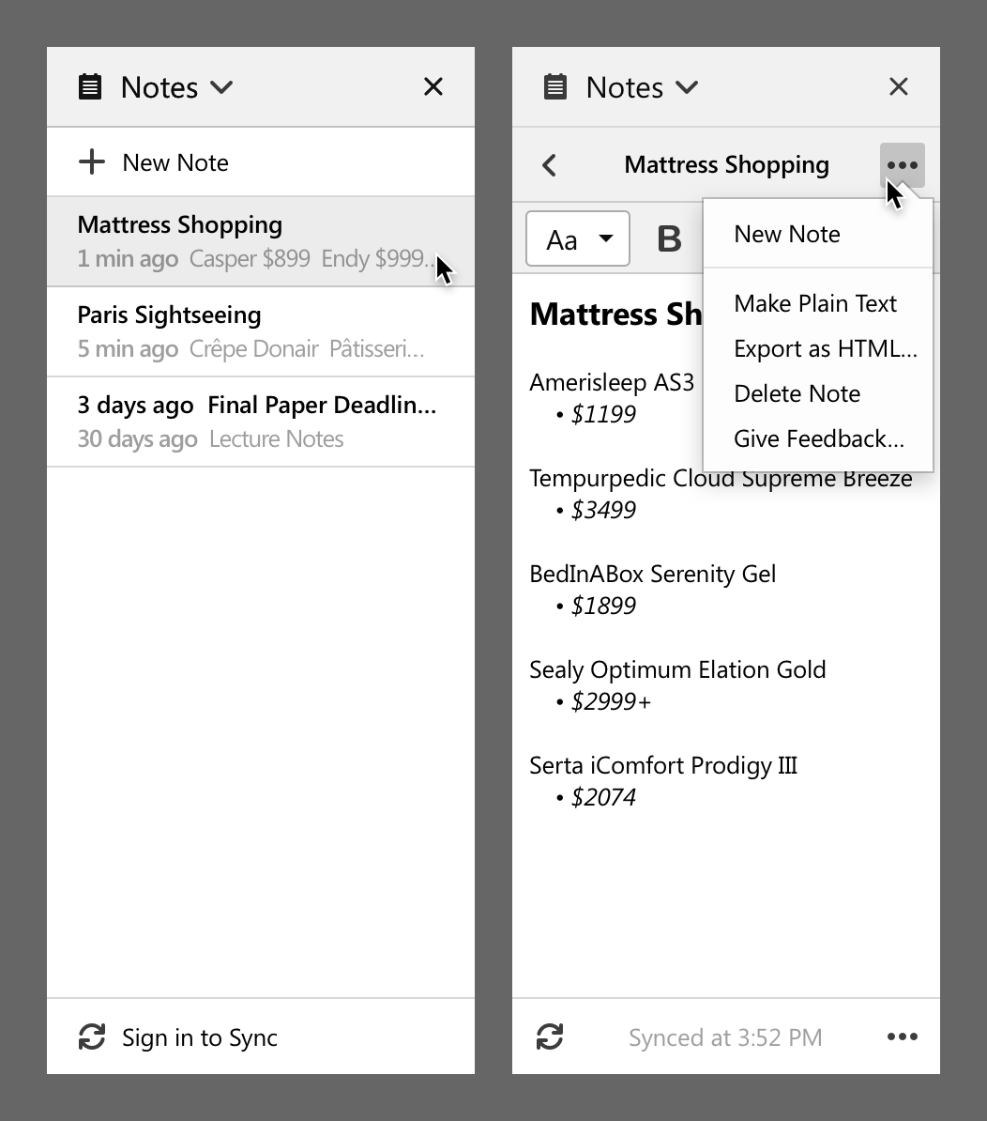The image size is (987, 1121).
Task: Click the sync icon next to Sign in to Sync
Action: click(x=92, y=1037)
